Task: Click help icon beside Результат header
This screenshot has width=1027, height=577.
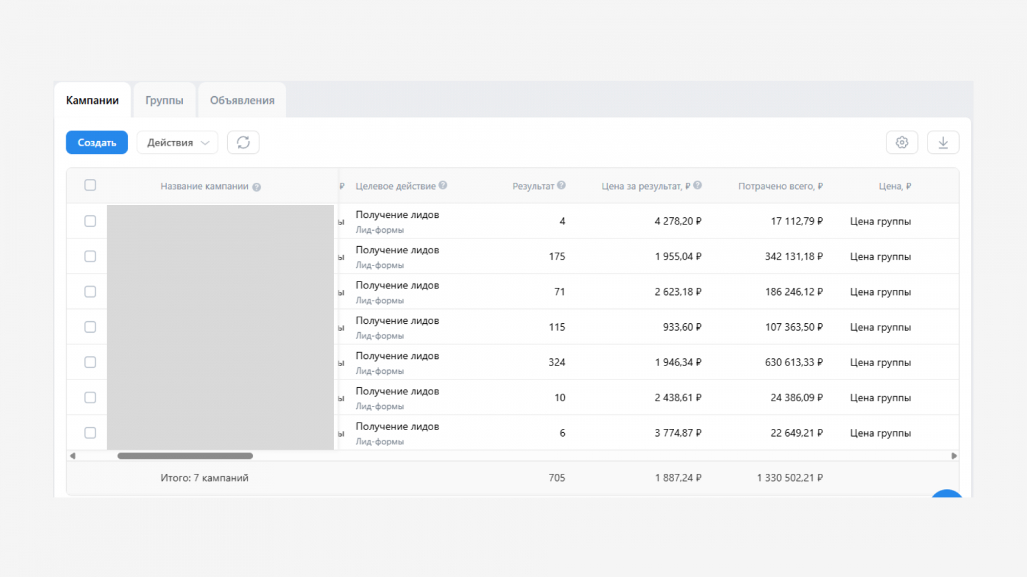Action: (562, 185)
